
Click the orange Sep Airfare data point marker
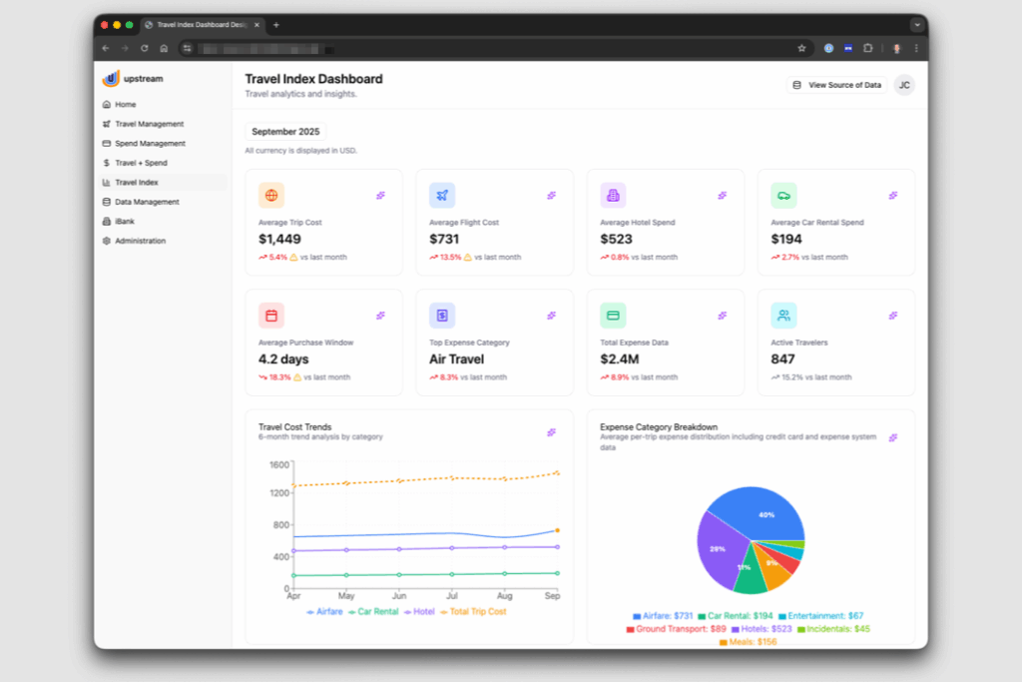click(557, 530)
